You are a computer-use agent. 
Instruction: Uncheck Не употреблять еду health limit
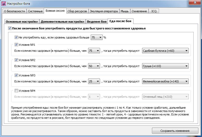pyautogui.click(x=16, y=37)
